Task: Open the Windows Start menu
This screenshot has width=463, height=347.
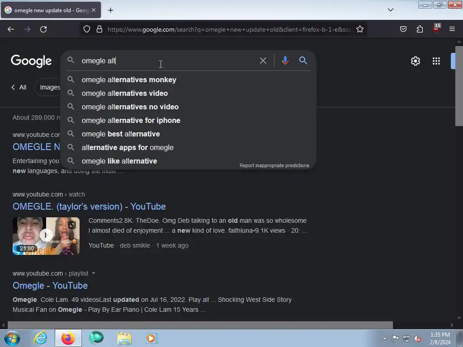Action: click(x=12, y=338)
